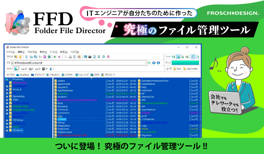Click the green play button beside the path

click(149, 63)
